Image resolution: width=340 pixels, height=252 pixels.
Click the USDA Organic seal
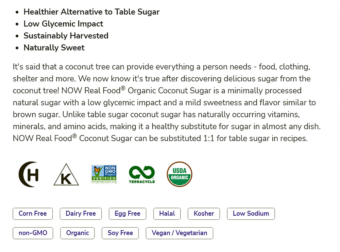tap(180, 174)
